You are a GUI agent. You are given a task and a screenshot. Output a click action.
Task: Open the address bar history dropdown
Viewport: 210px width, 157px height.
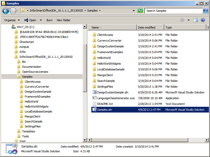pos(134,11)
